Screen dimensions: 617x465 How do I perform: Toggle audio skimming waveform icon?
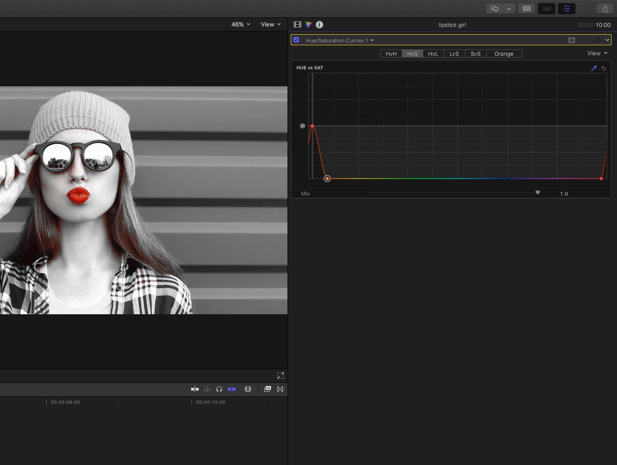click(207, 389)
